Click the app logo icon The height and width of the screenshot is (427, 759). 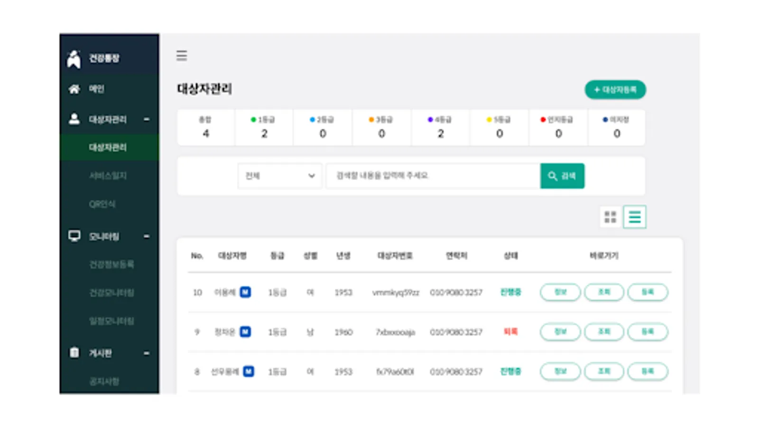[74, 59]
